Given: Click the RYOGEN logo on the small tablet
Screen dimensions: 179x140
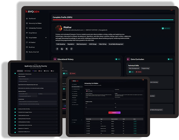Looking at the screenshot, I should tap(75, 81).
